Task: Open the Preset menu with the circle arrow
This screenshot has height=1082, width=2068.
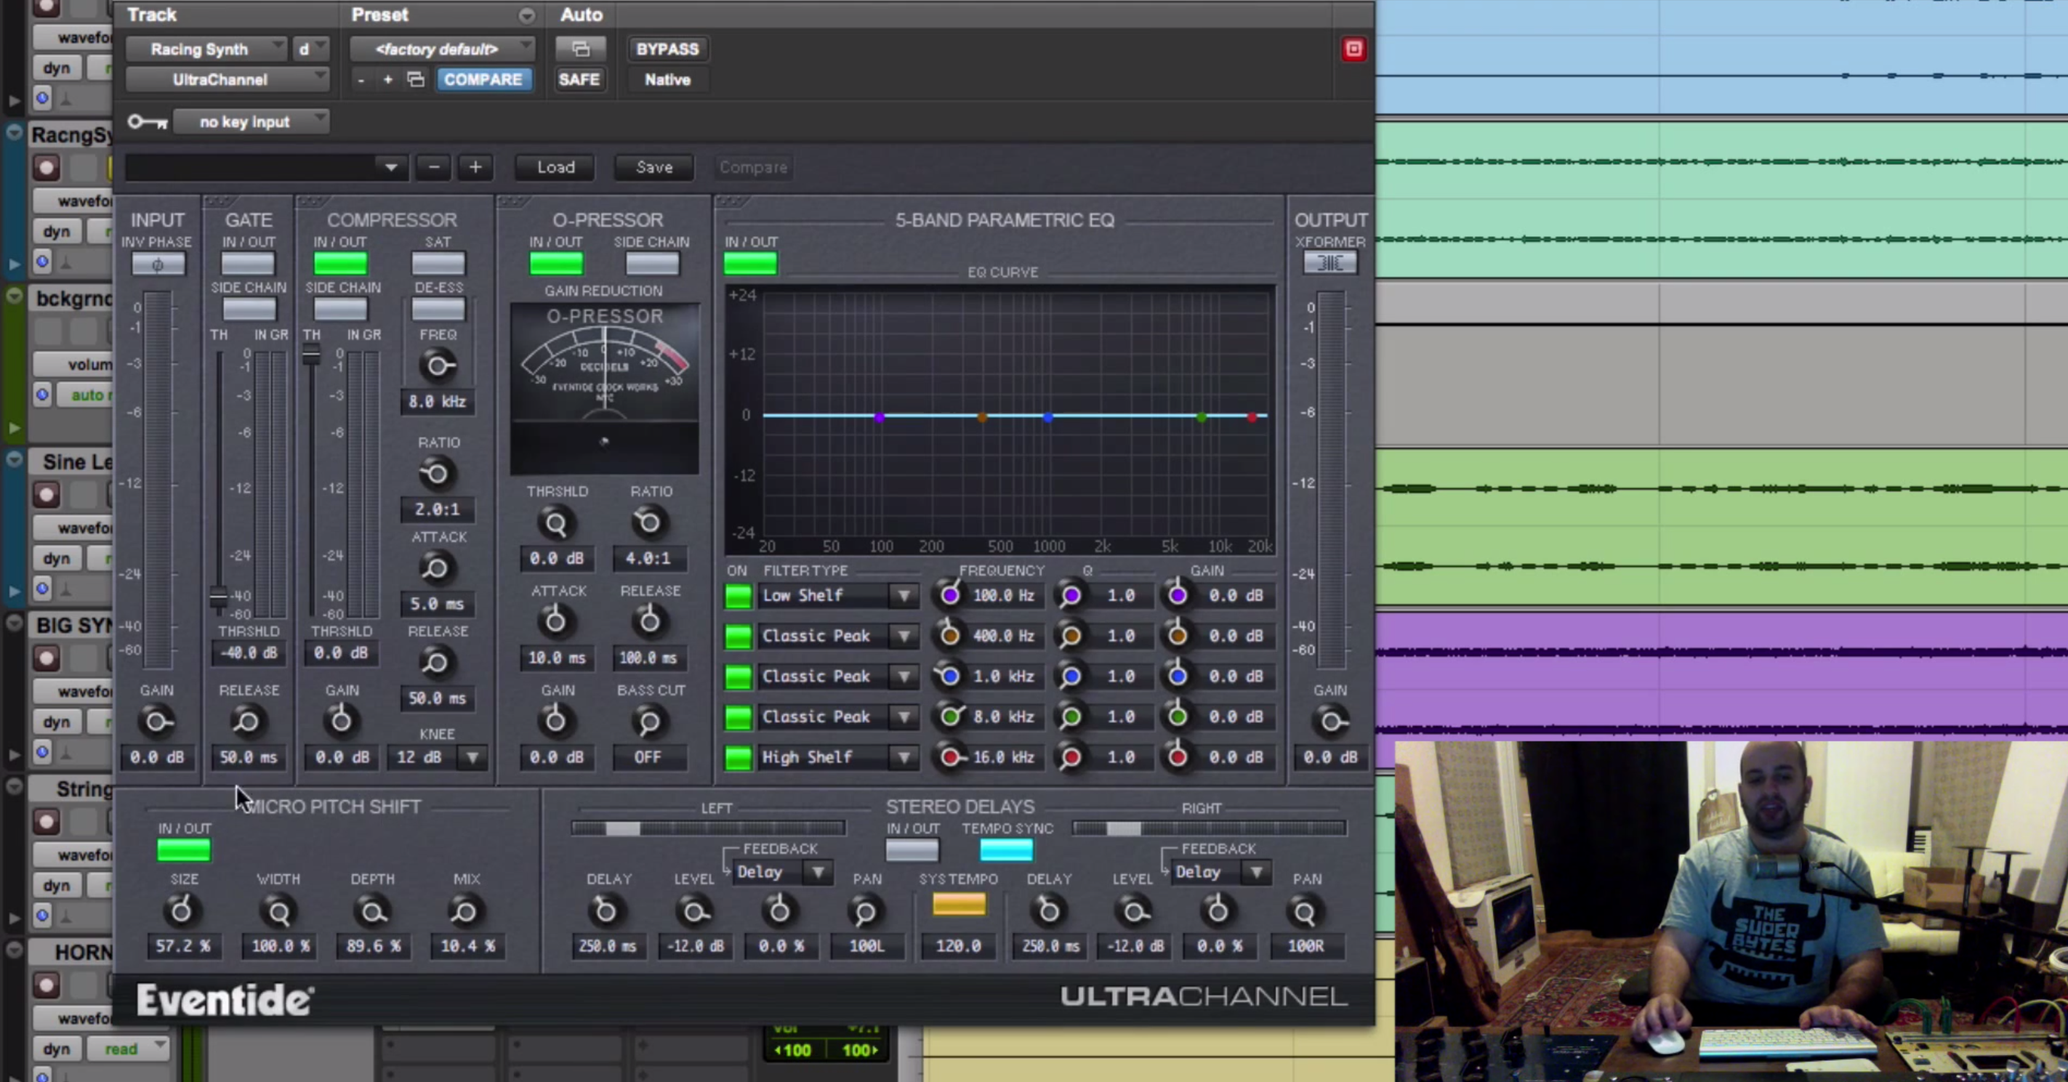Action: click(528, 15)
